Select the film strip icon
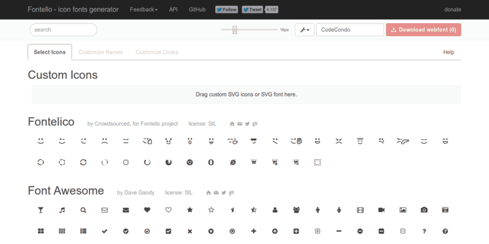The width and height of the screenshot is (489, 244). pos(360,210)
